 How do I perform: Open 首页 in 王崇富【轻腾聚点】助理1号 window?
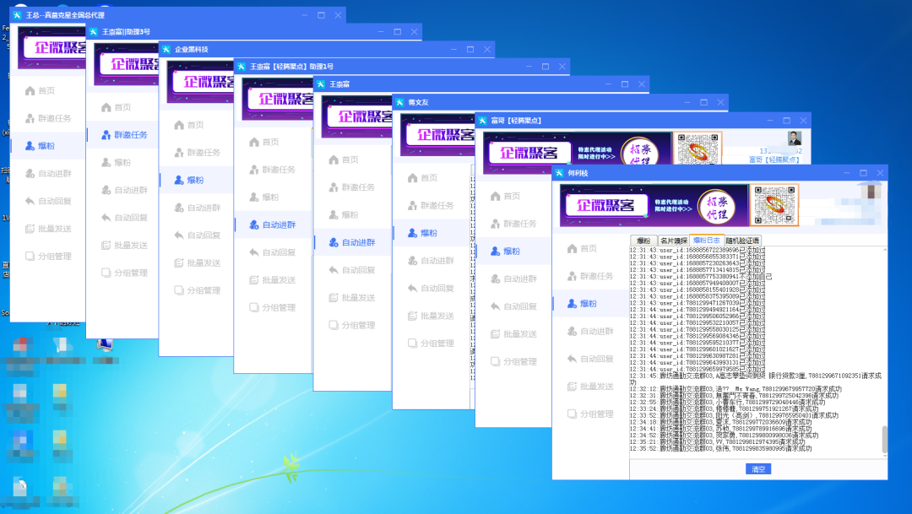pos(264,142)
